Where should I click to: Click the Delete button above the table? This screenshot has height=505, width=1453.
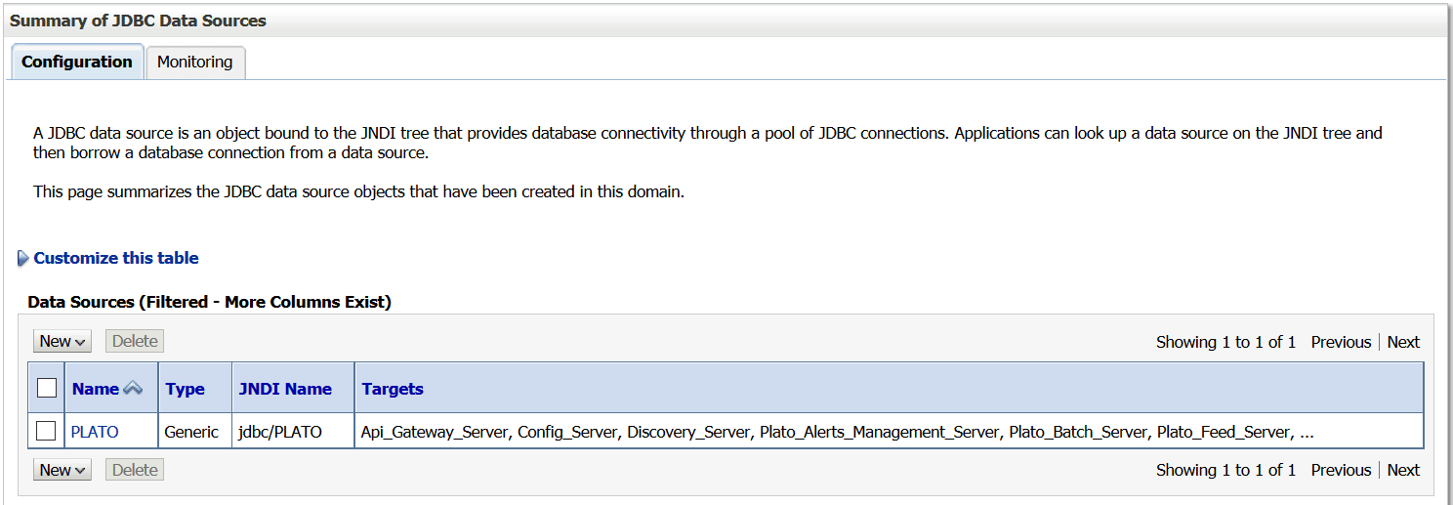(x=135, y=342)
